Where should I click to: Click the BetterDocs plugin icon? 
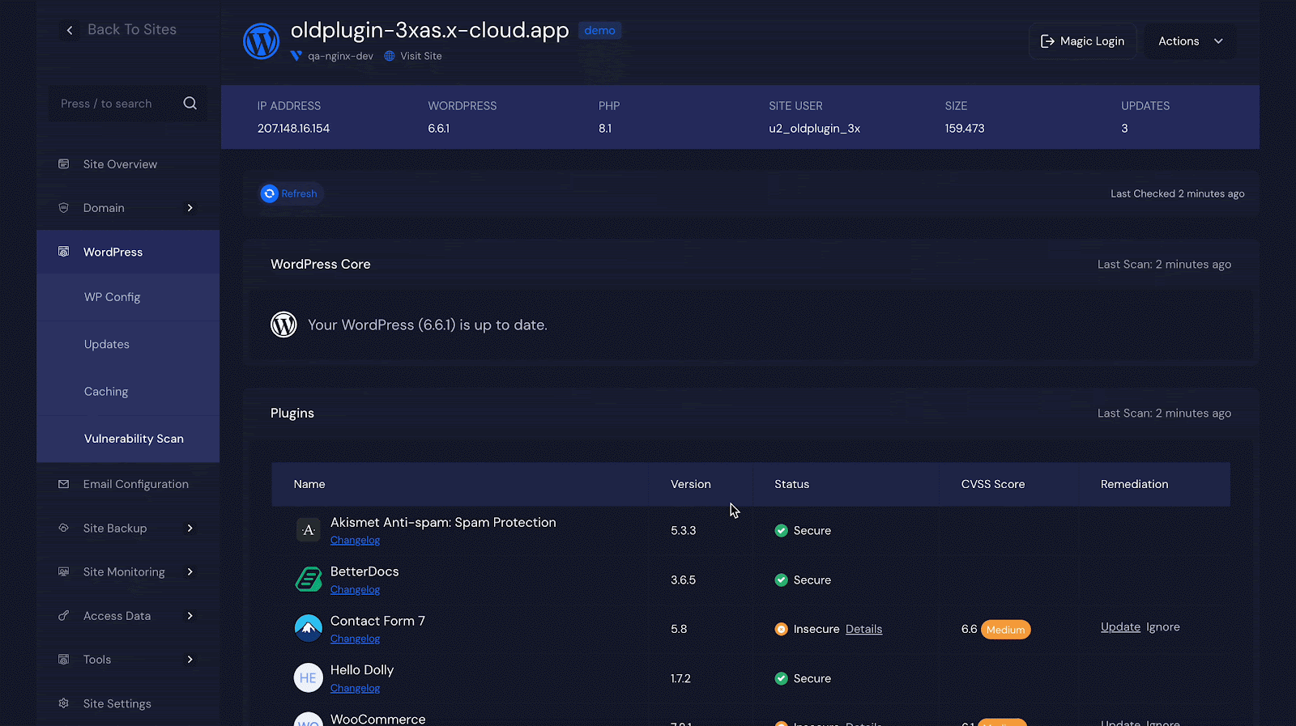(308, 580)
